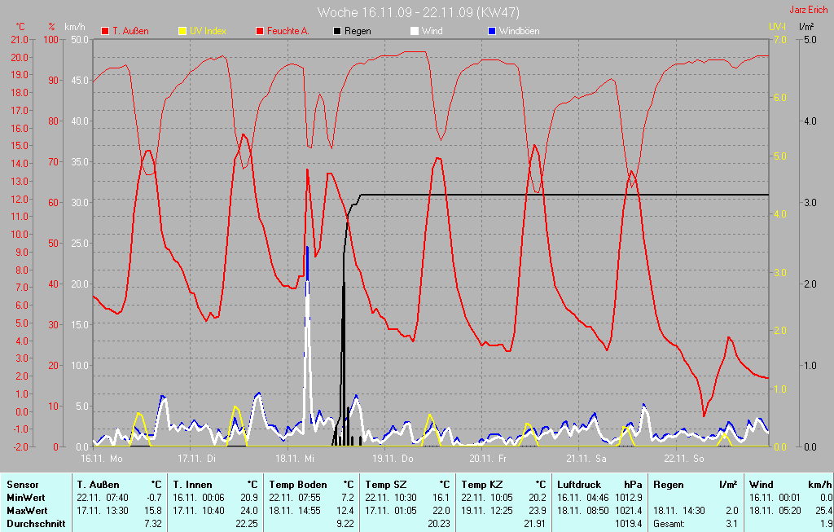This screenshot has width=834, height=532.
Task: Click the Sensor header in the table
Action: pos(22,485)
